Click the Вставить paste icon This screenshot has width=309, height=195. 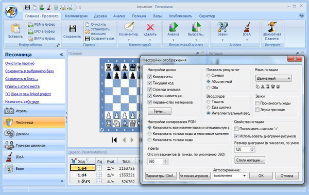point(15,28)
